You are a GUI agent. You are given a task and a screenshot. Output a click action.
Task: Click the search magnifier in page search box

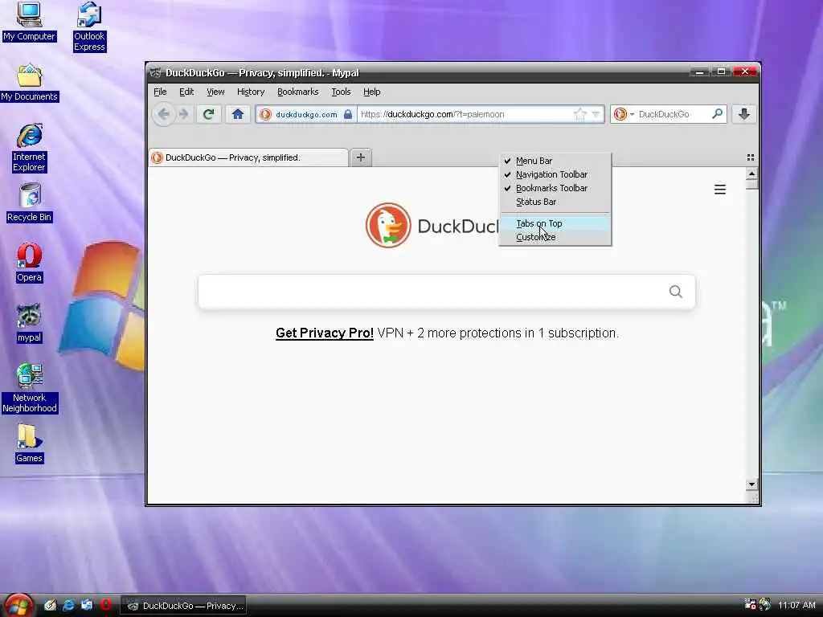[675, 291]
